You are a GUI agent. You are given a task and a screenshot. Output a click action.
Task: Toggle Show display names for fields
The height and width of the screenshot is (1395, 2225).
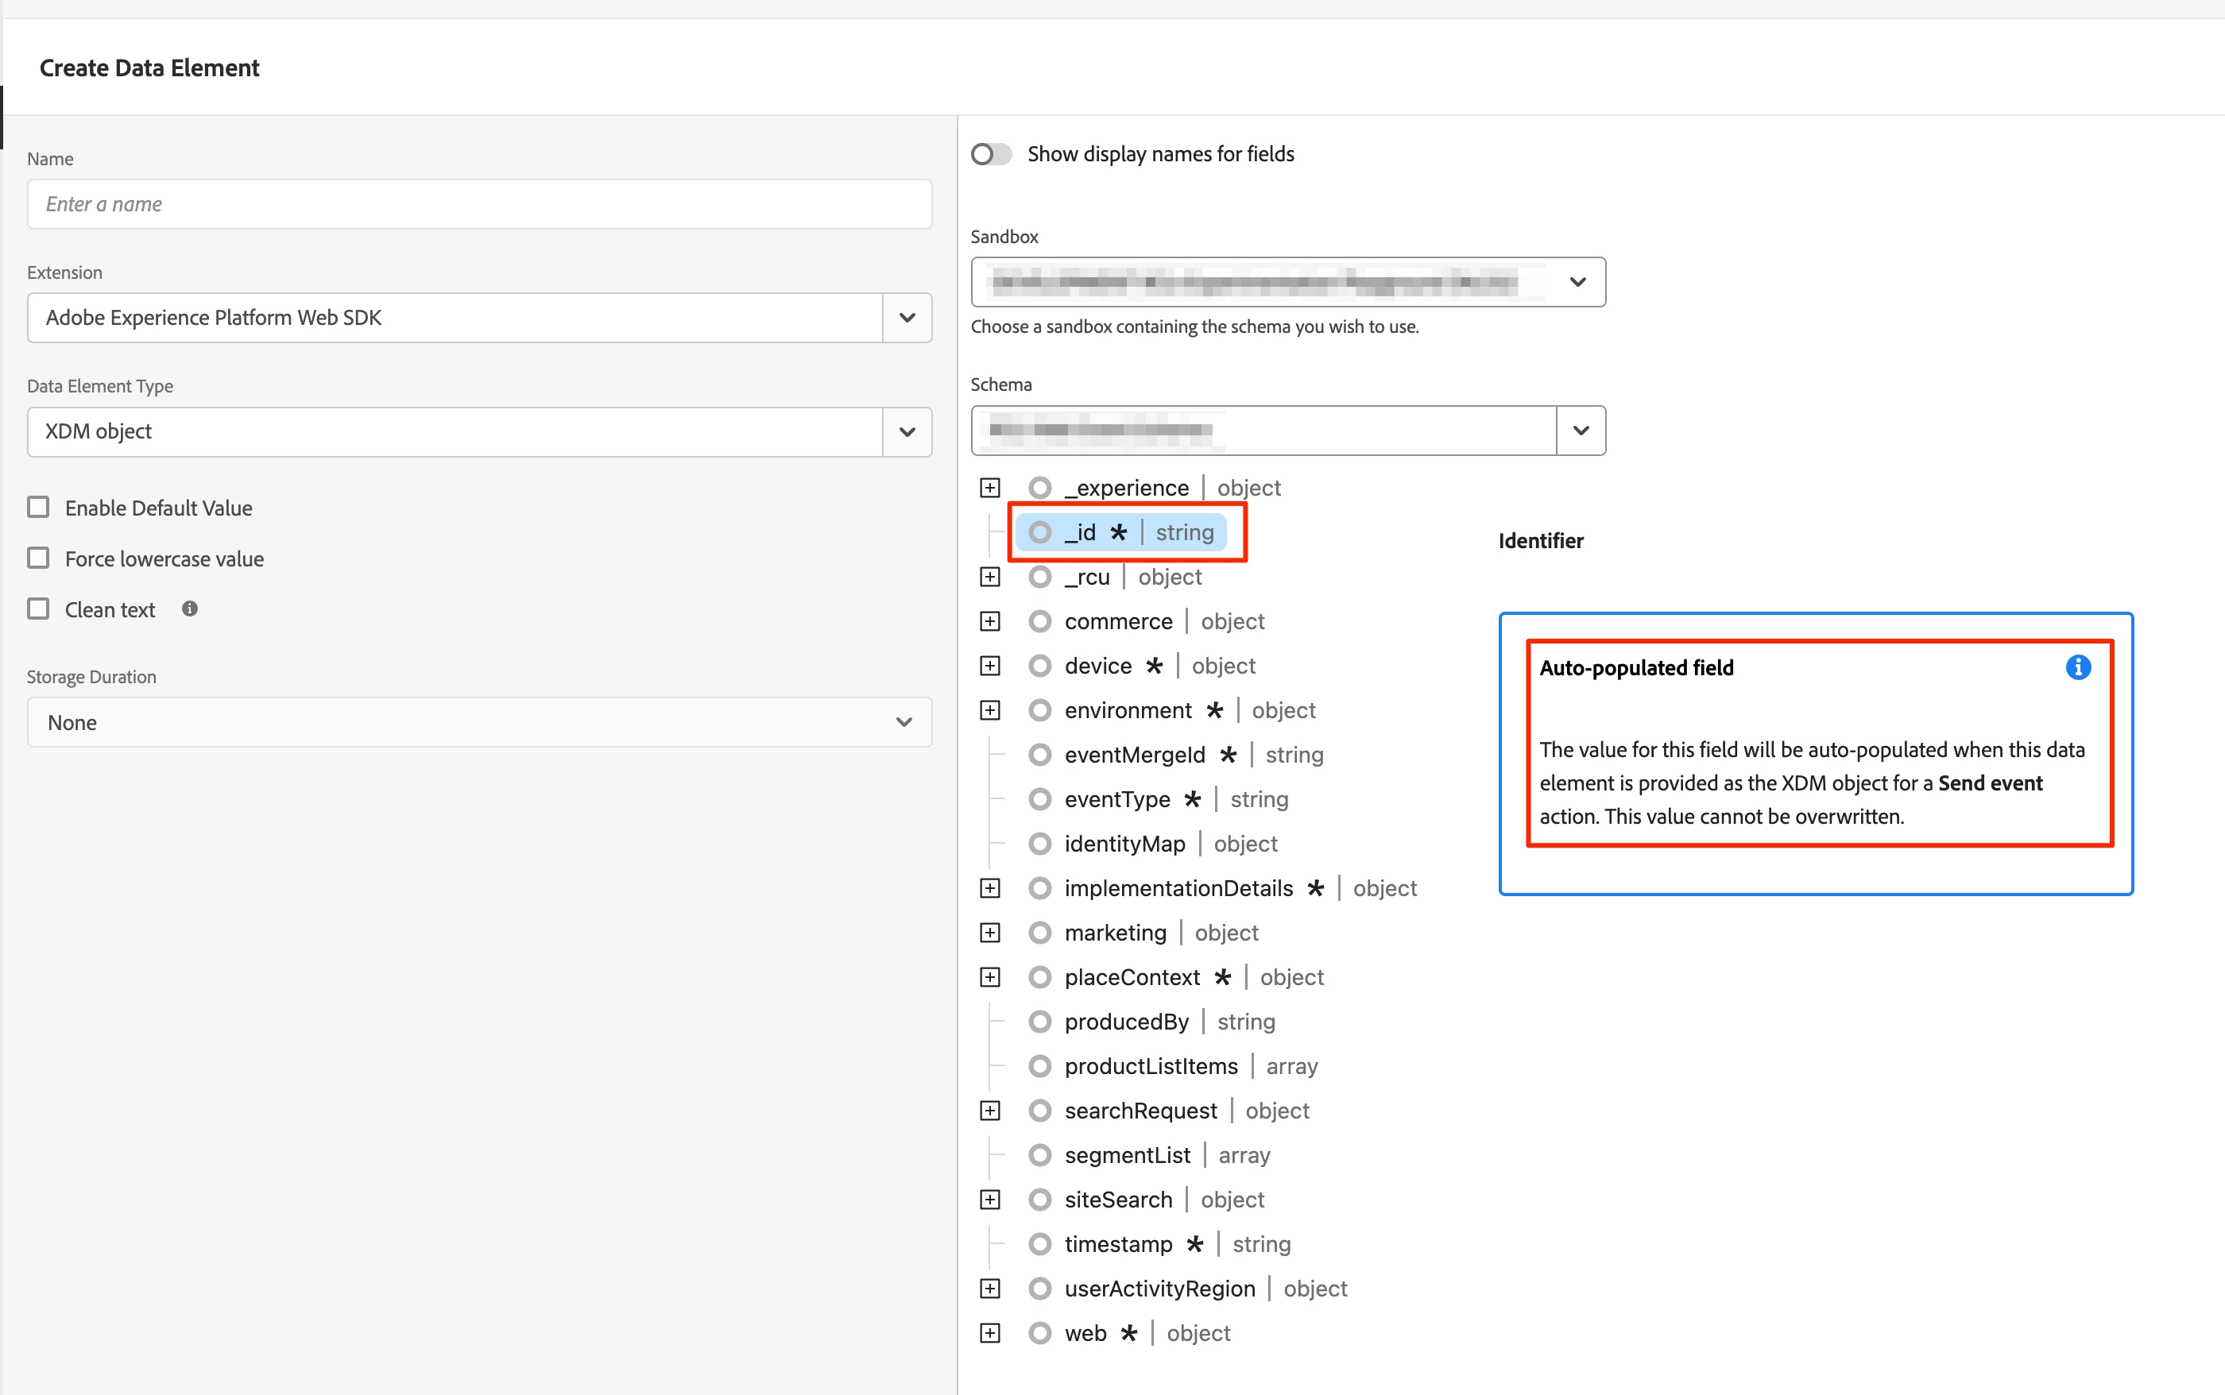click(992, 154)
